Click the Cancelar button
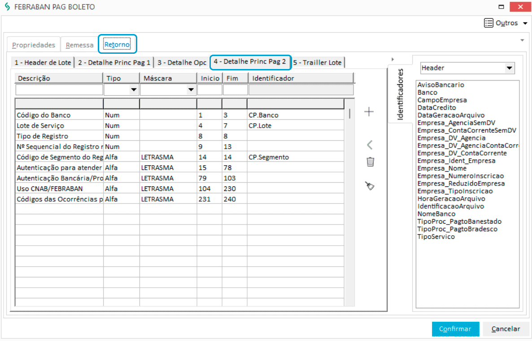The width and height of the screenshot is (532, 341). [506, 329]
